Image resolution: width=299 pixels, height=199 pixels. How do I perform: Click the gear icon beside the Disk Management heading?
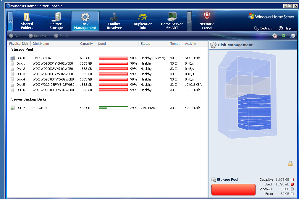pyautogui.click(x=213, y=45)
